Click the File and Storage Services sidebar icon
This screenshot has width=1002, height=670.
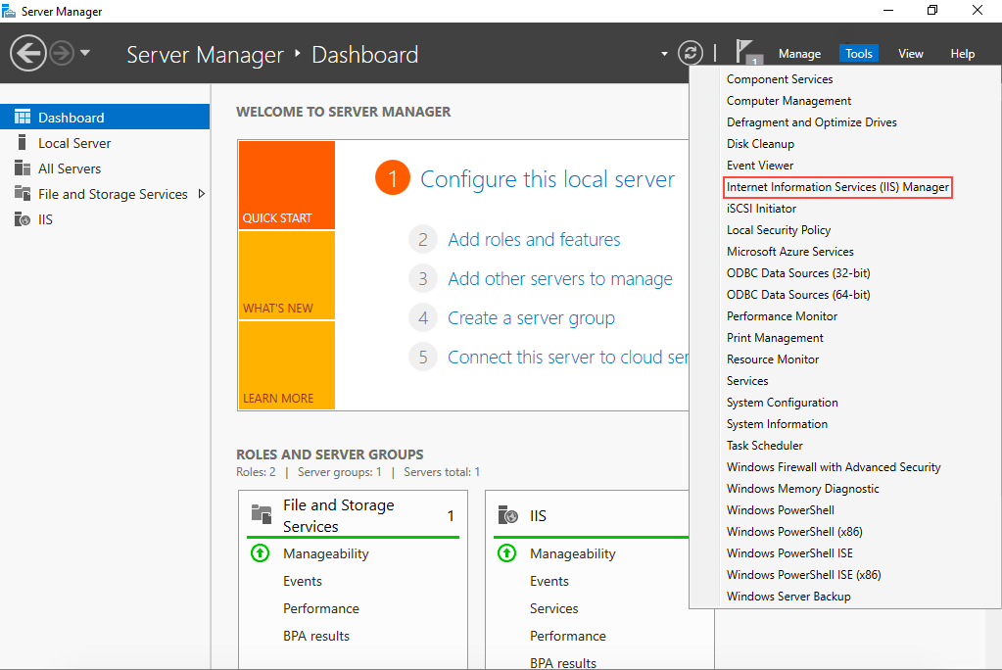(x=23, y=193)
